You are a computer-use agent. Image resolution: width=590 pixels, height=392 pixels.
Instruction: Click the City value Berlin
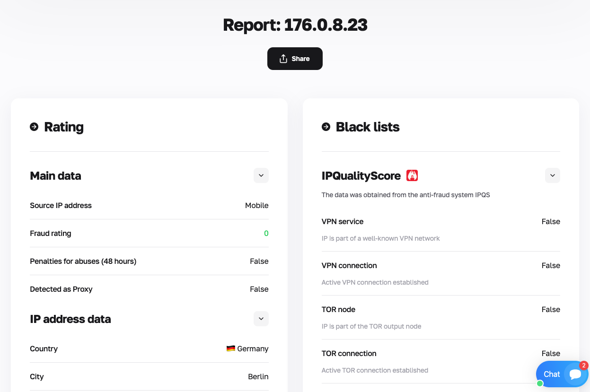258,376
